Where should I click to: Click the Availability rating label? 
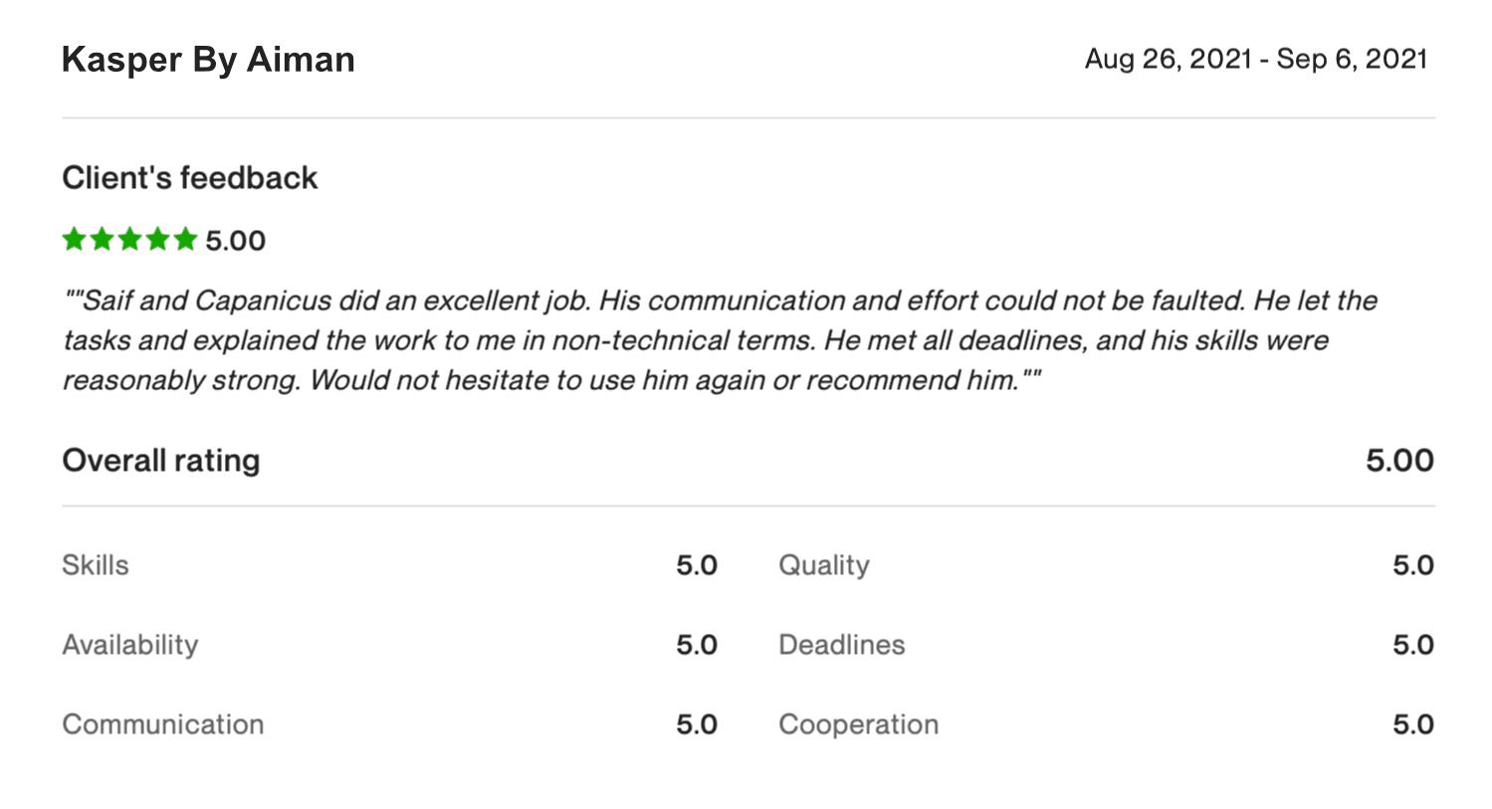[x=130, y=645]
